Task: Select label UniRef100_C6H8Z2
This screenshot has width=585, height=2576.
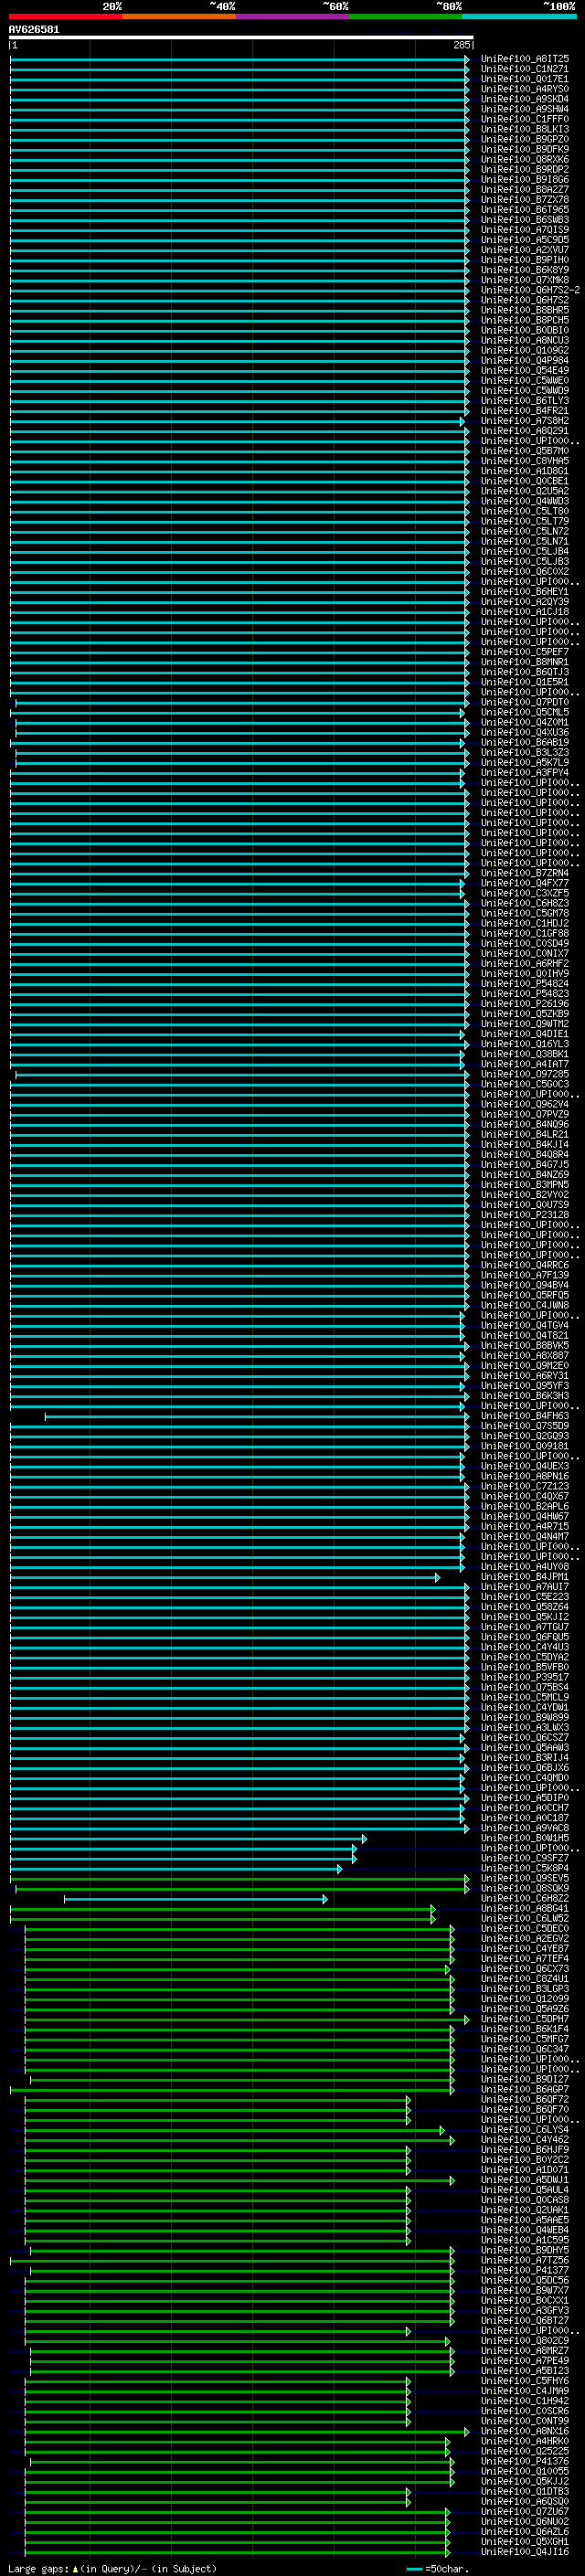Action: point(525,1898)
